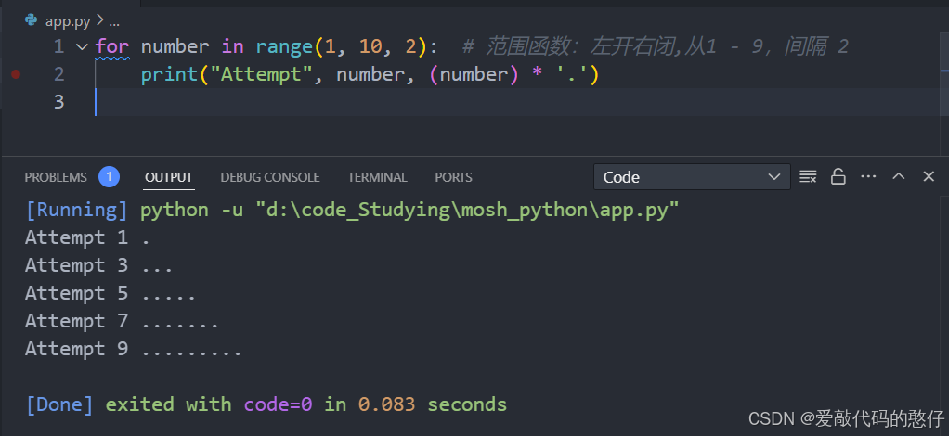Select line number 1 in gutter

pos(58,46)
